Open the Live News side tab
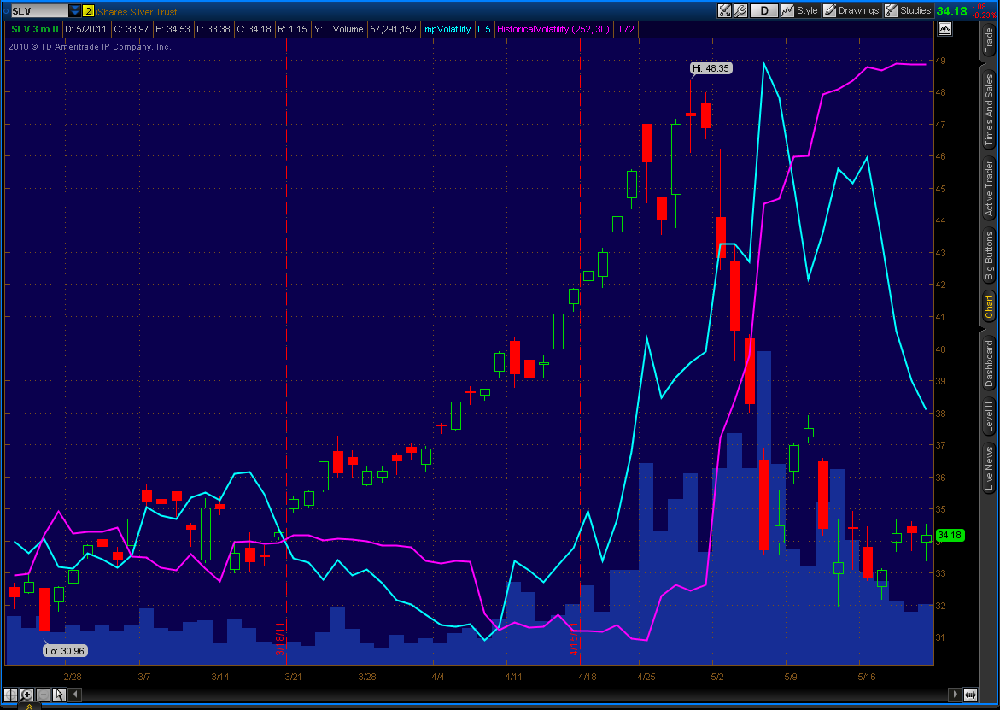 pos(989,468)
